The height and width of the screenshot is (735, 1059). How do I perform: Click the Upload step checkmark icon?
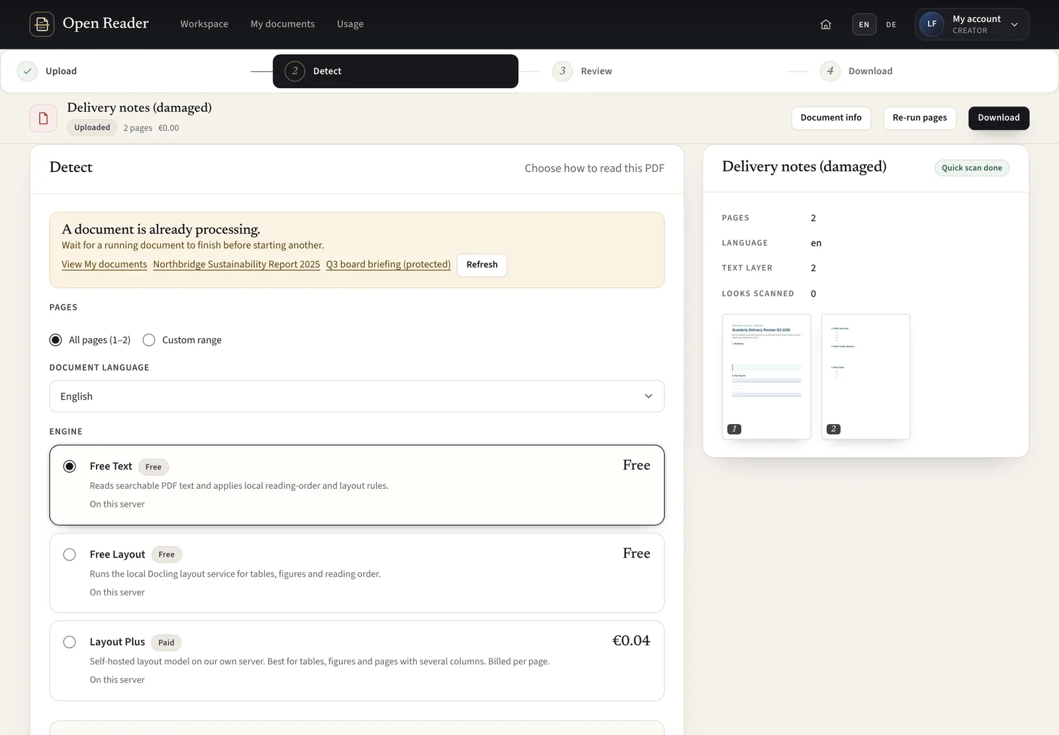point(27,71)
